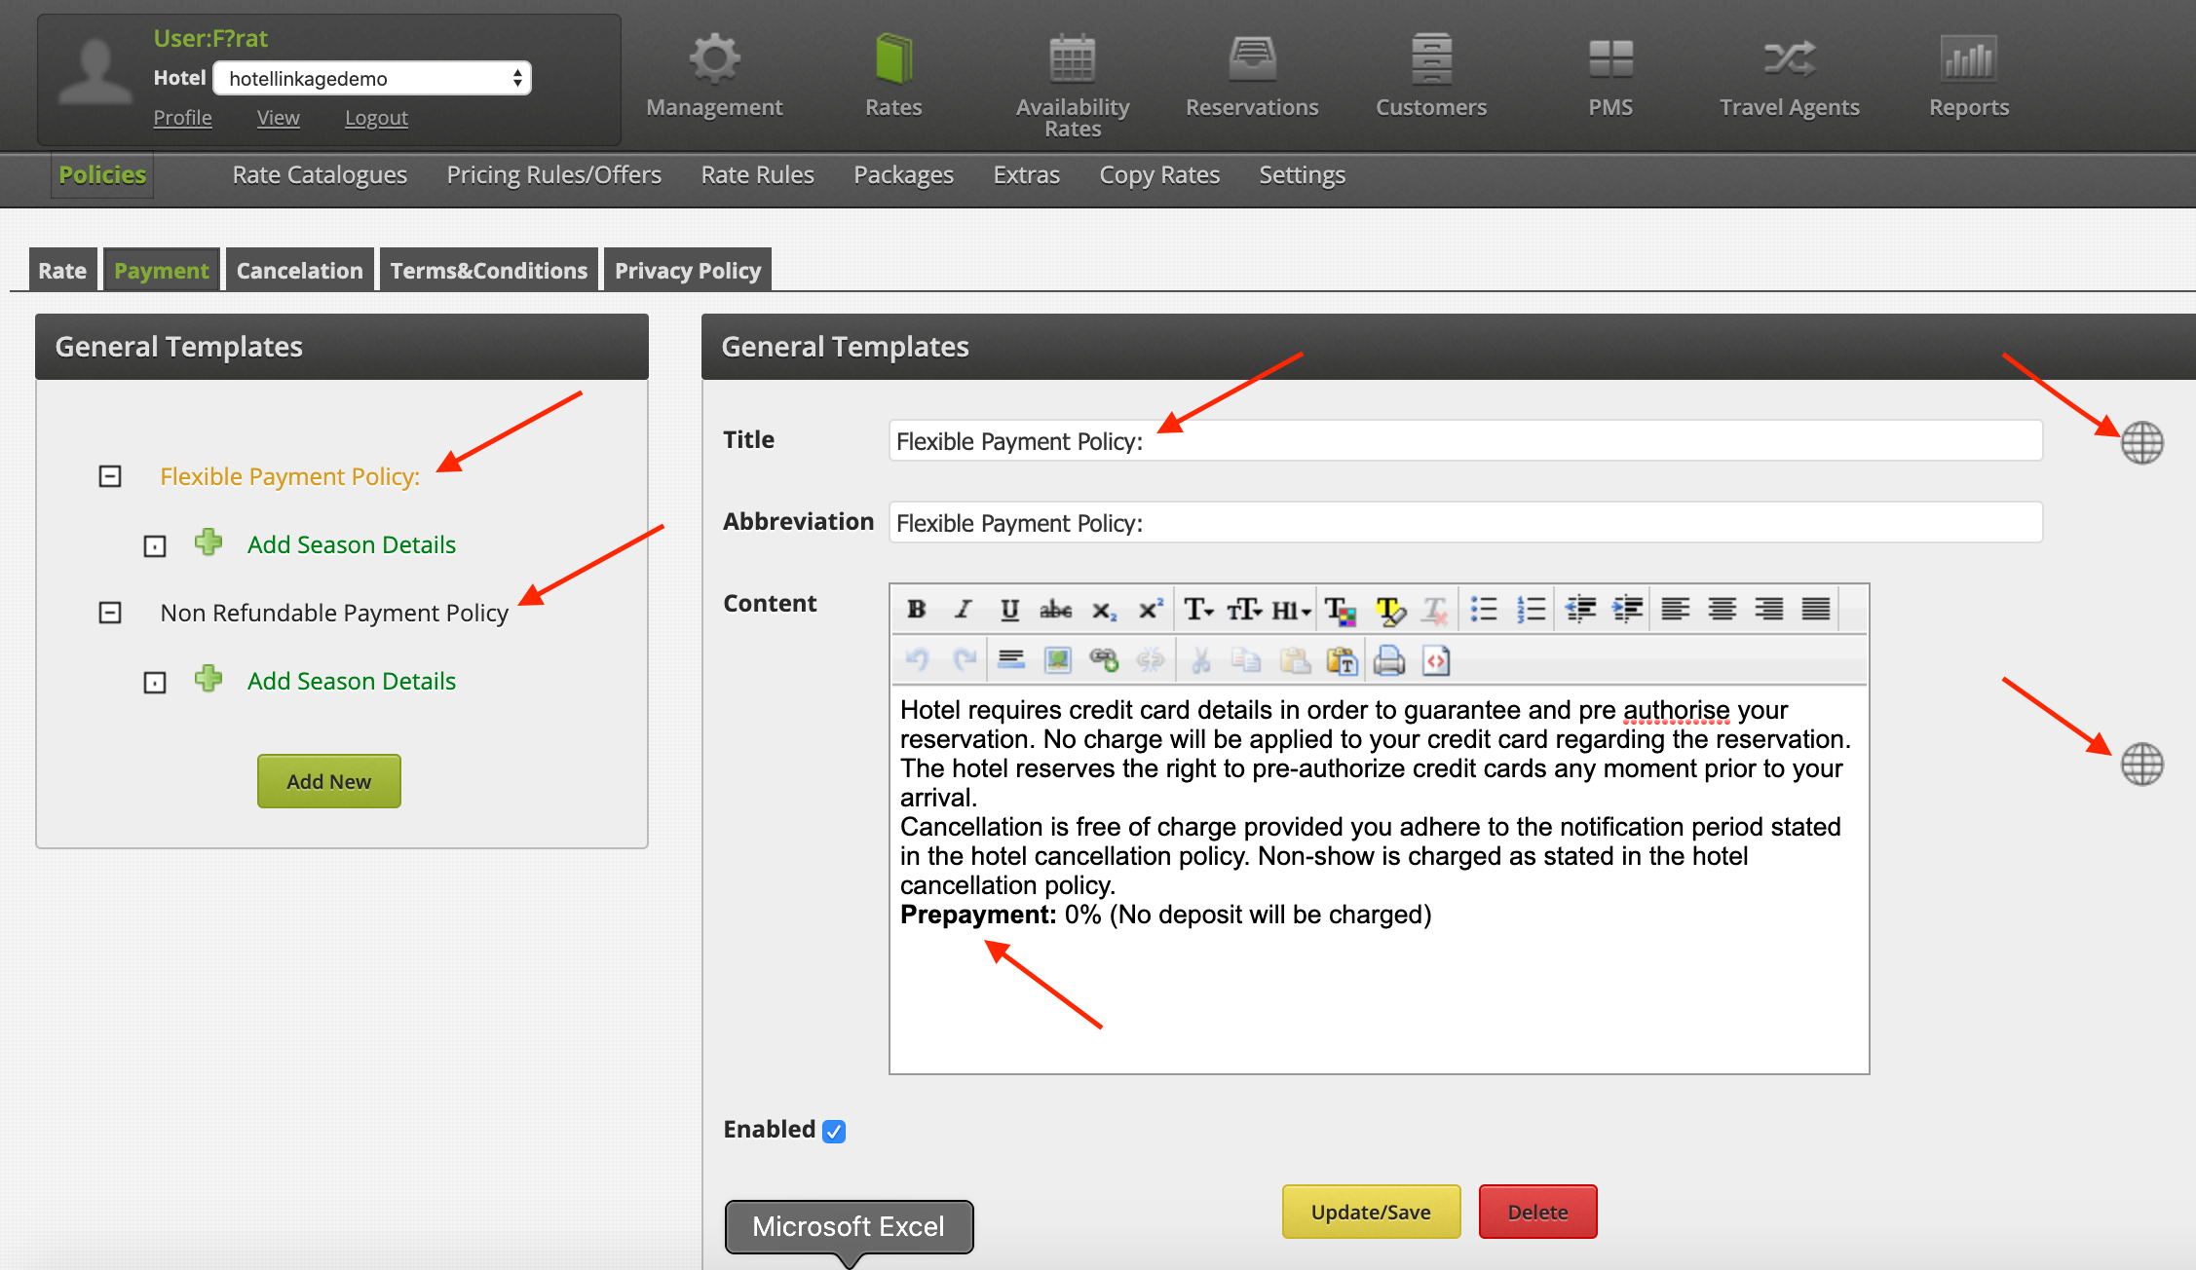Click the unordered bullet list icon
Viewport: 2196px width, 1270px height.
pos(1483,610)
